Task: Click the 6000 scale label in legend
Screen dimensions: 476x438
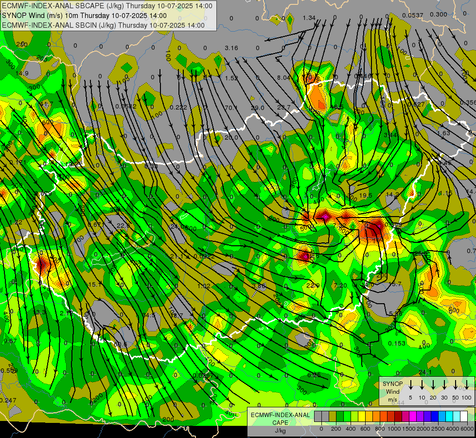Action: click(x=468, y=429)
